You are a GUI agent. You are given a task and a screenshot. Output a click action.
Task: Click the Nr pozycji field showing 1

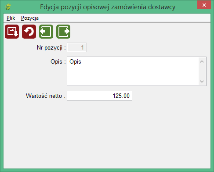click(x=76, y=47)
